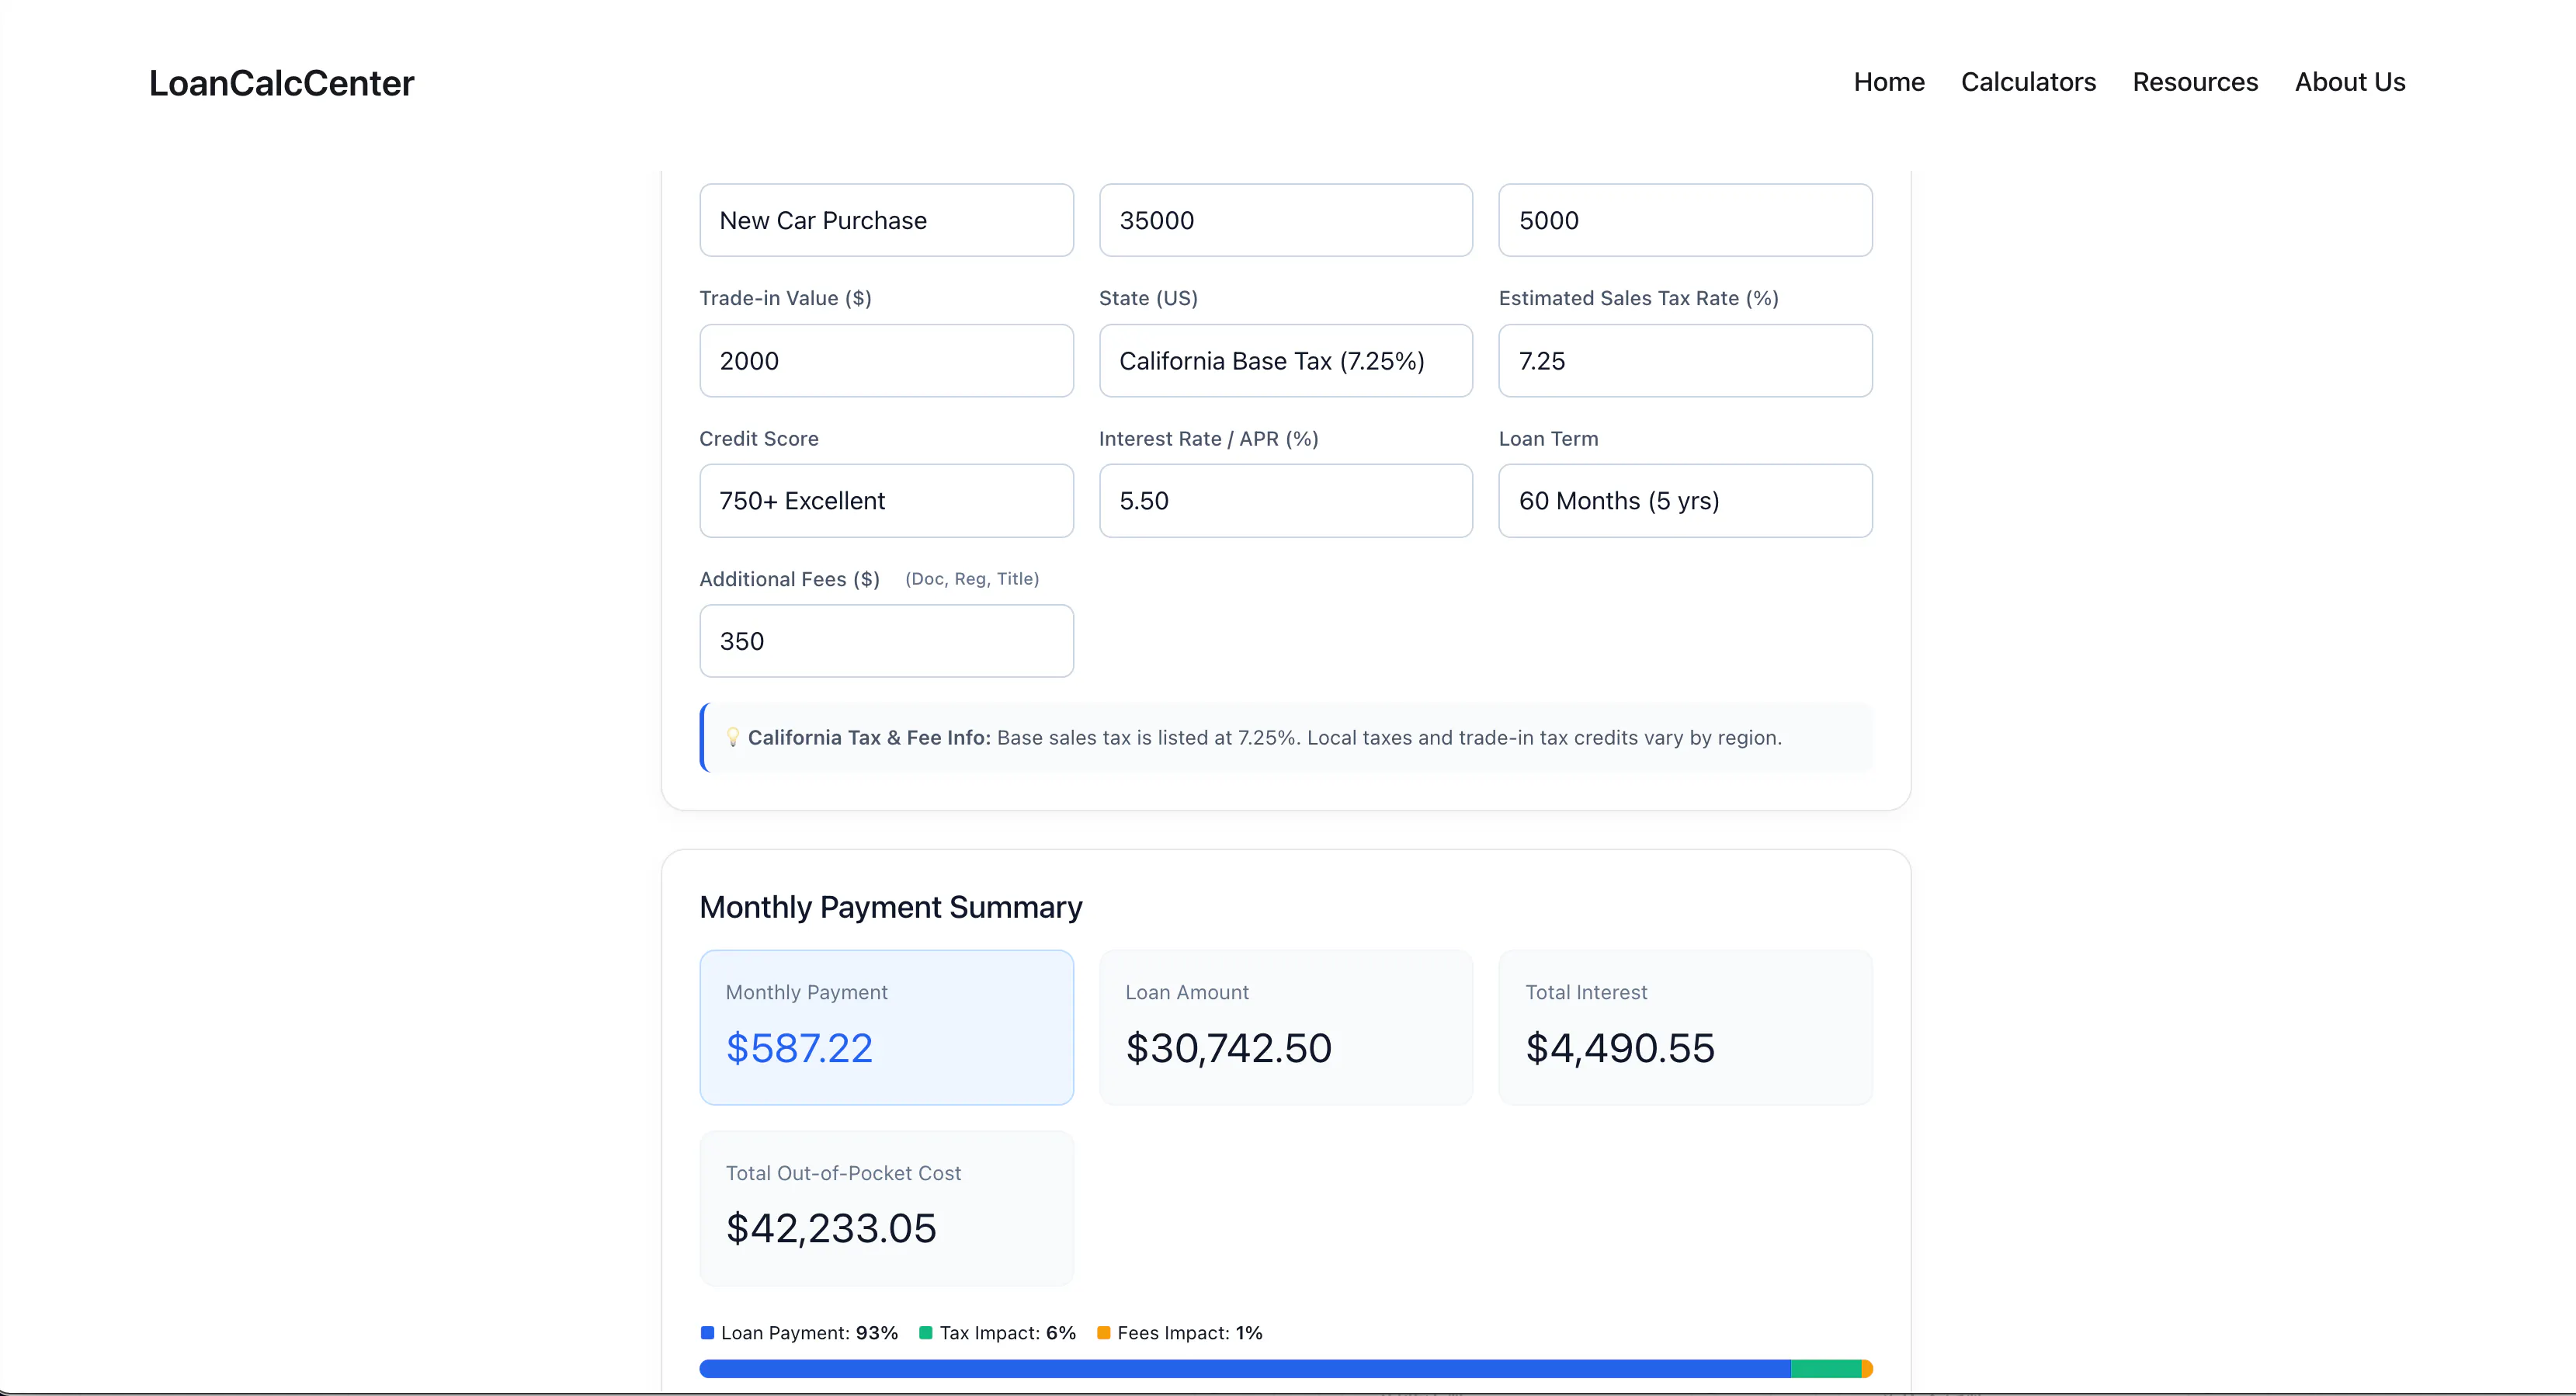2576x1396 pixels.
Task: Edit the Interest Rate / APR field
Action: pos(1285,500)
